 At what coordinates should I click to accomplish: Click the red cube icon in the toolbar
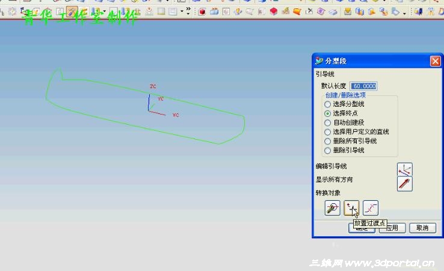click(x=202, y=11)
